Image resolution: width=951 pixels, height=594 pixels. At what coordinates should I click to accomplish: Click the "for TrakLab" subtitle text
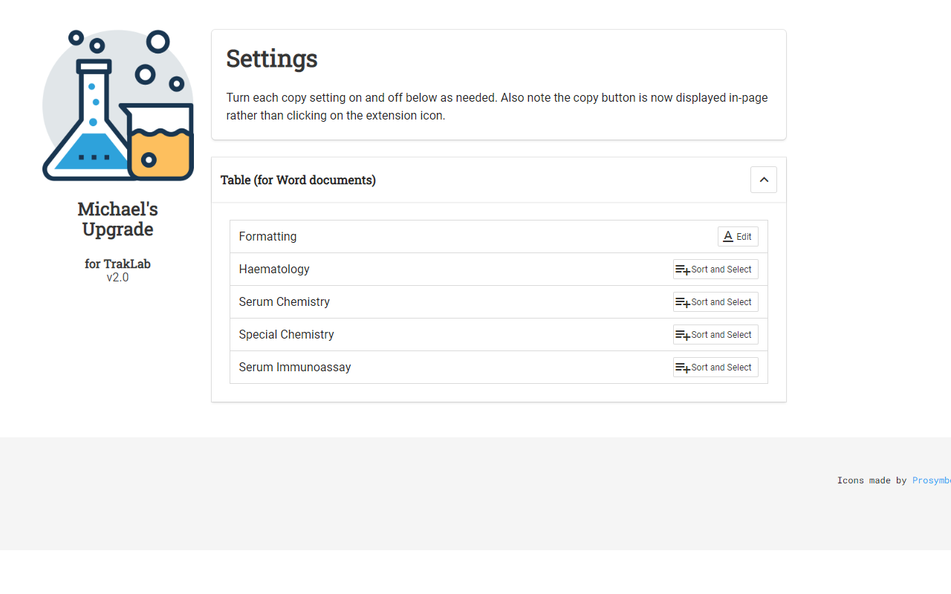pos(117,264)
